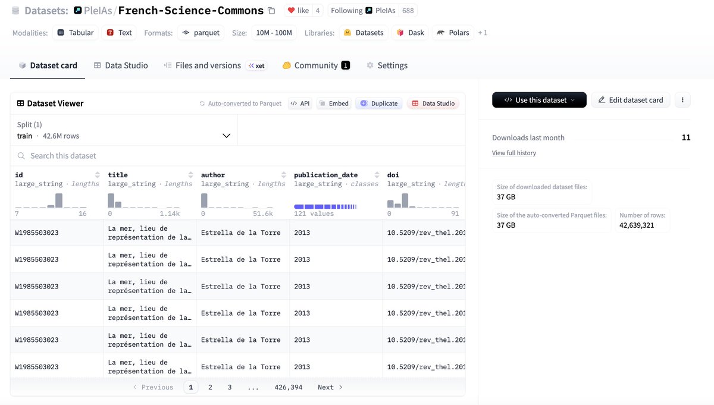Image resolution: width=714 pixels, height=405 pixels.
Task: Open the API button in viewer
Action: pos(300,103)
